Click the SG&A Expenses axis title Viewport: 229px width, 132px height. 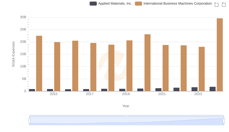point(13,54)
